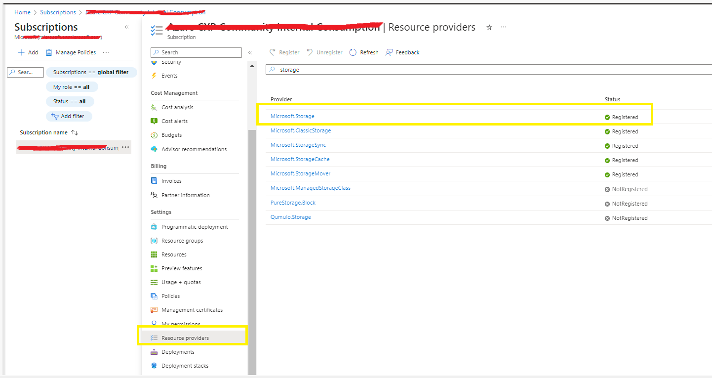712x378 pixels.
Task: Open the Microsoft.Storage provider link
Action: (x=292, y=117)
